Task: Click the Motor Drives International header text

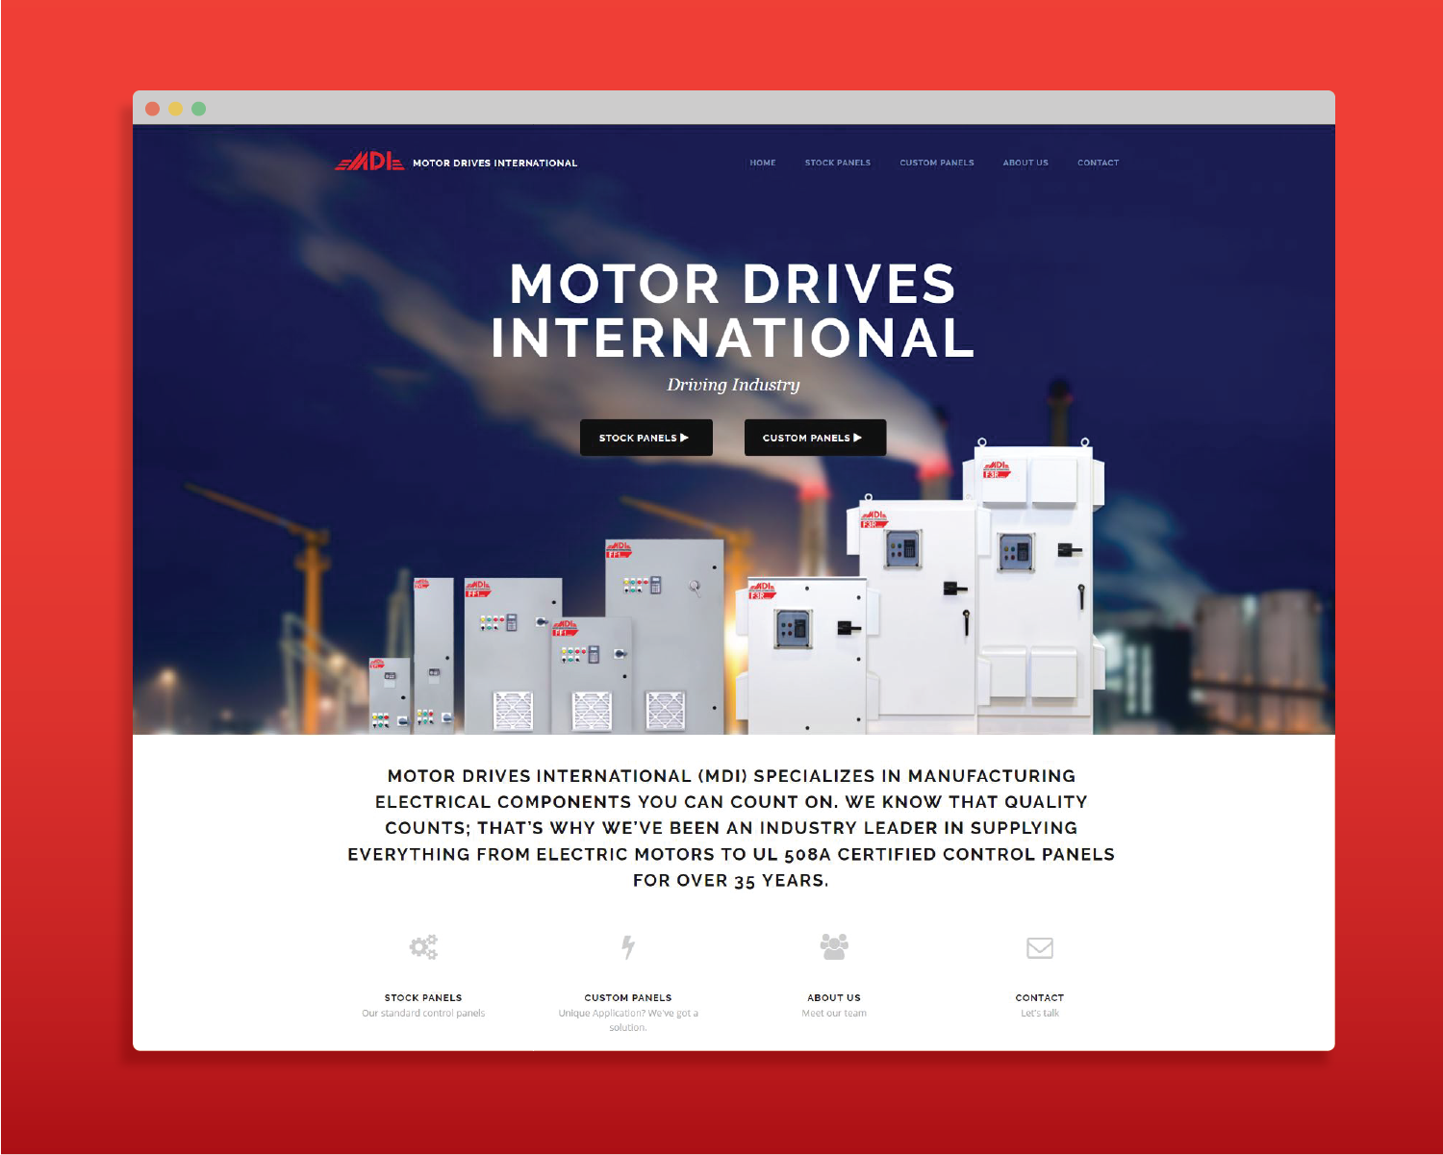Action: click(495, 163)
